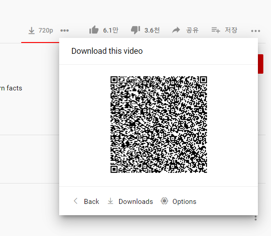Open the Downloads list
The width and height of the screenshot is (271, 236).
pyautogui.click(x=135, y=202)
